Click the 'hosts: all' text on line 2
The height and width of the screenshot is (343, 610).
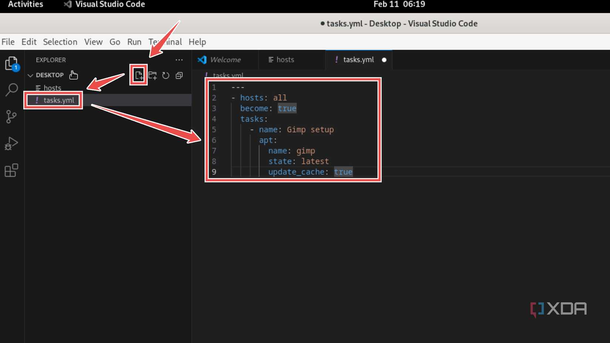click(x=263, y=98)
